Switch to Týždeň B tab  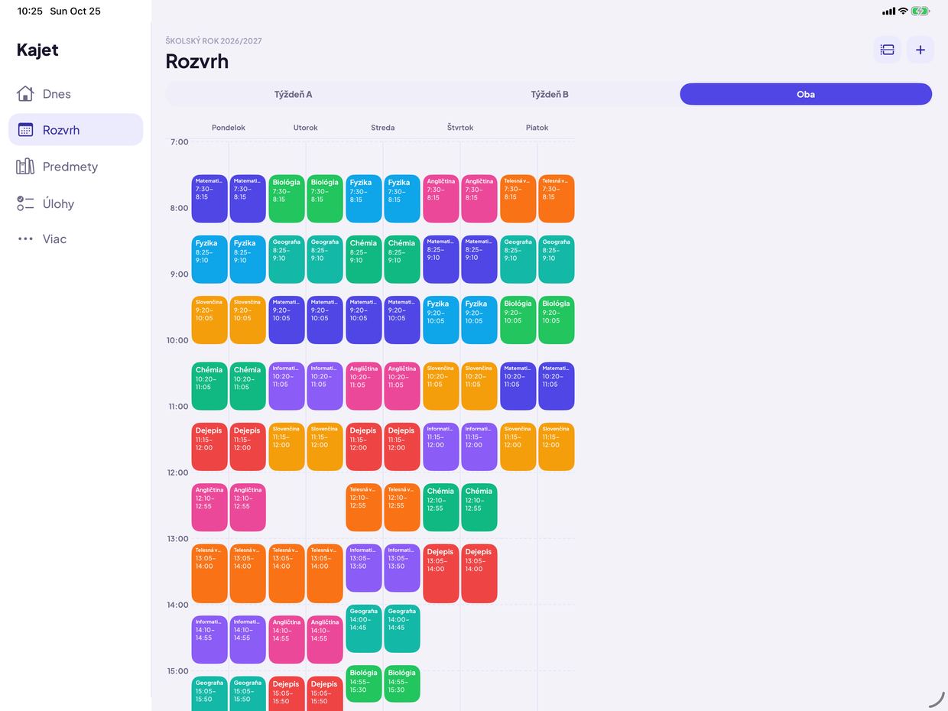550,95
